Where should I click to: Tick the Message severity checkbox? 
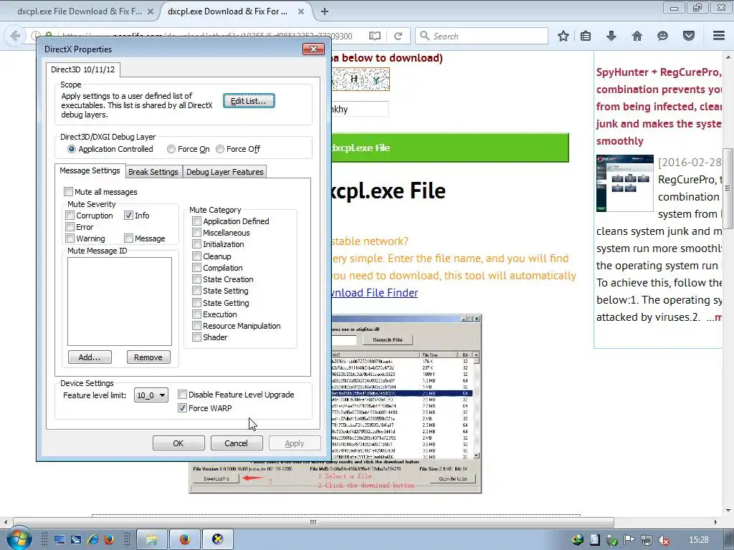(x=129, y=238)
